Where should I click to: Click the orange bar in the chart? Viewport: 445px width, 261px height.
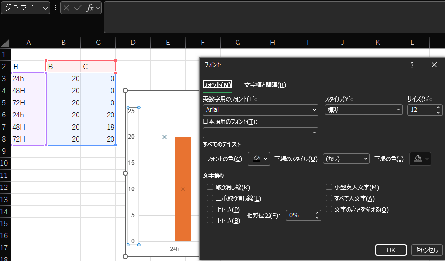coord(183,189)
